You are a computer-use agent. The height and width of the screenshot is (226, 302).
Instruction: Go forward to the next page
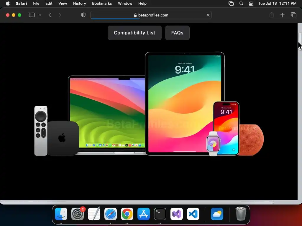click(60, 15)
